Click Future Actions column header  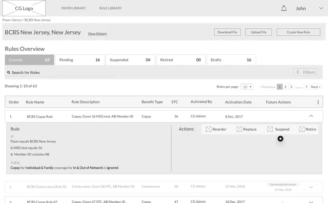(x=278, y=102)
